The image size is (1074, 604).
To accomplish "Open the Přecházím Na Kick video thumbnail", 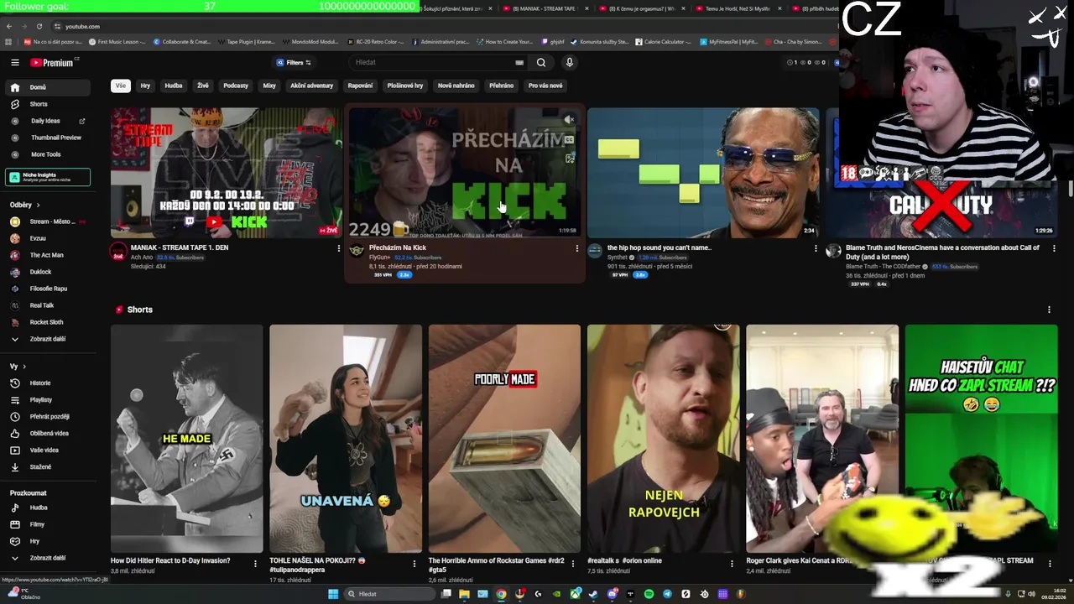I will [464, 173].
